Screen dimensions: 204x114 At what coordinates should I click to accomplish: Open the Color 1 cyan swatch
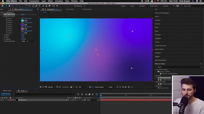(23, 21)
